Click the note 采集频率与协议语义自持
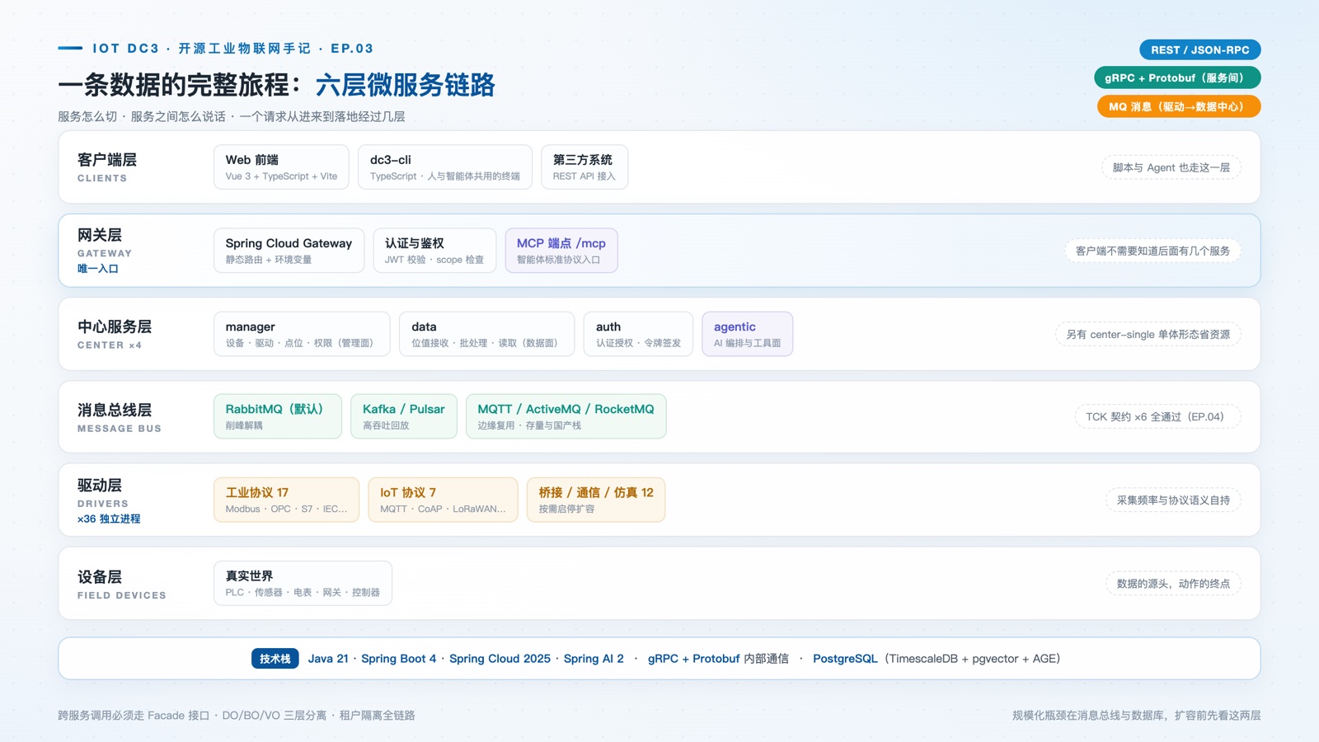 tap(1173, 500)
